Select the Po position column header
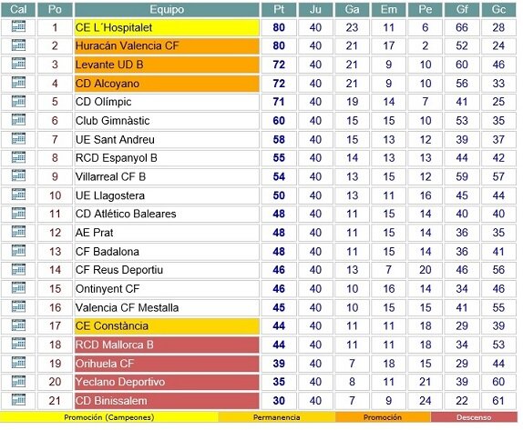Screen dimensions: 523x430 coord(55,10)
